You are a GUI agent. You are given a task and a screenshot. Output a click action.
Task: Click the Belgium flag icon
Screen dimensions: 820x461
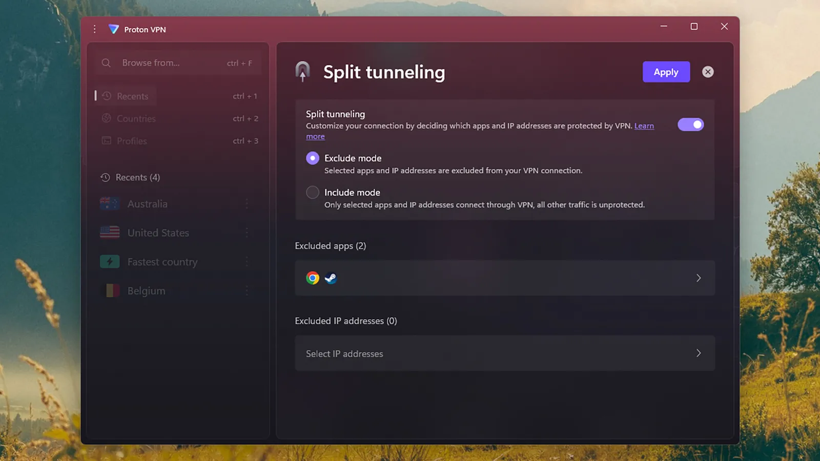[x=110, y=290]
